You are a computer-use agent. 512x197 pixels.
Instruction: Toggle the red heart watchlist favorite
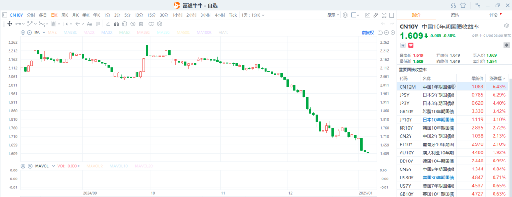(411, 45)
